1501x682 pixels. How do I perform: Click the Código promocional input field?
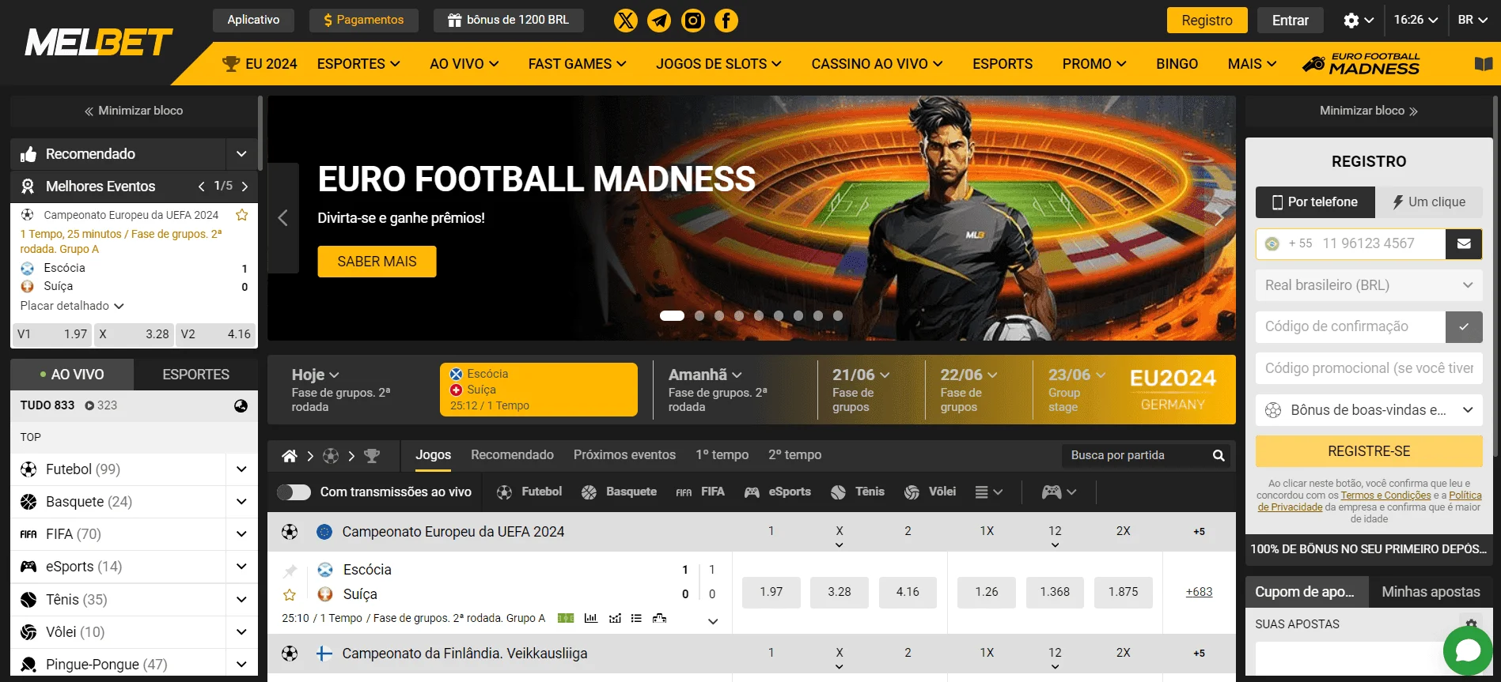[1369, 368]
